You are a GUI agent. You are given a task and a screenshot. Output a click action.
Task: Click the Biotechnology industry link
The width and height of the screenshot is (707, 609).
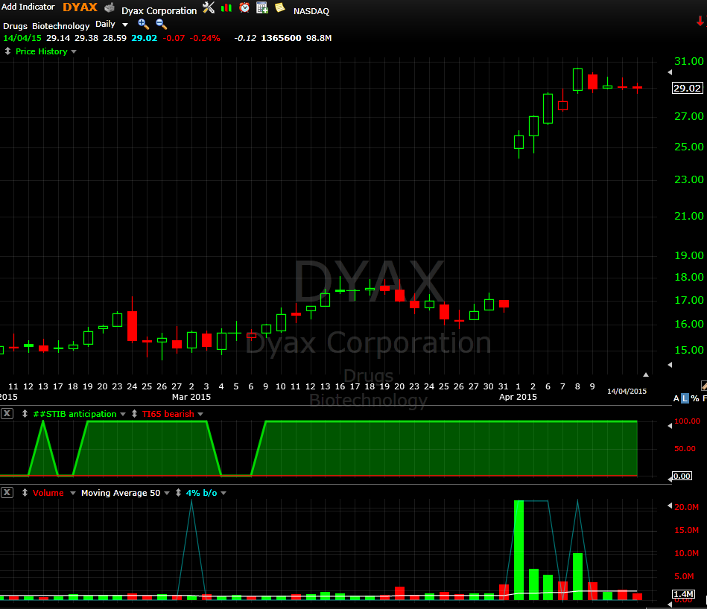(61, 26)
